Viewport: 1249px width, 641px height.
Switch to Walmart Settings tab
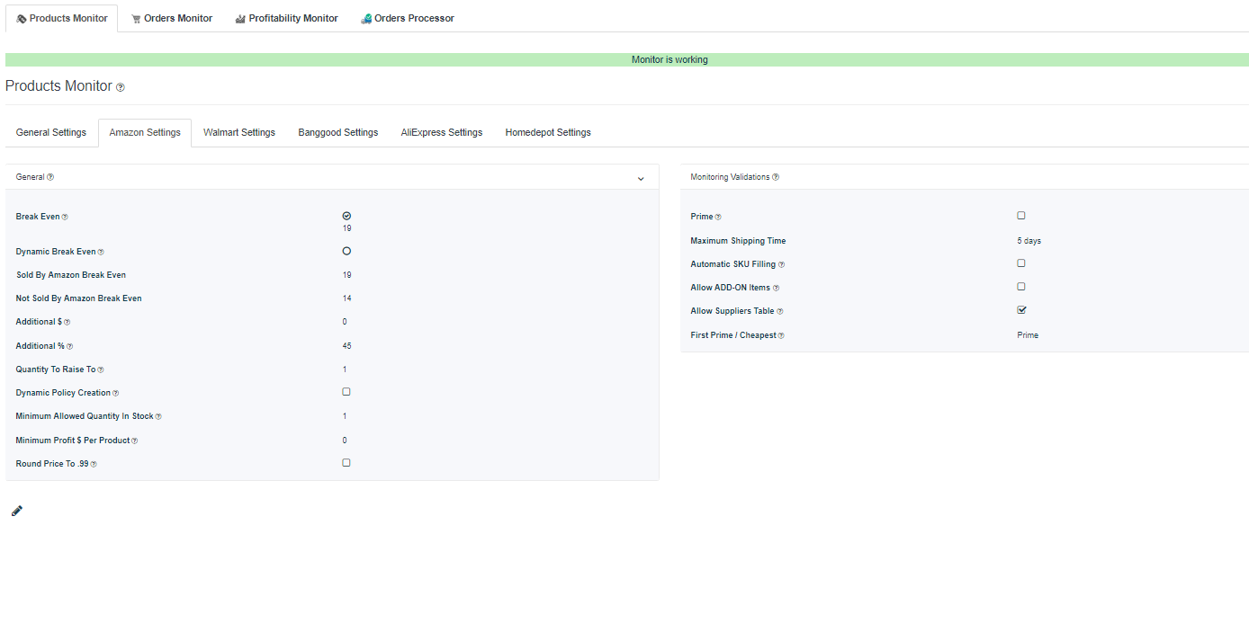239,132
